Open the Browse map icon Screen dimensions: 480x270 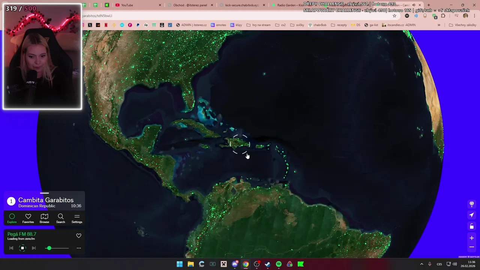pos(44,218)
